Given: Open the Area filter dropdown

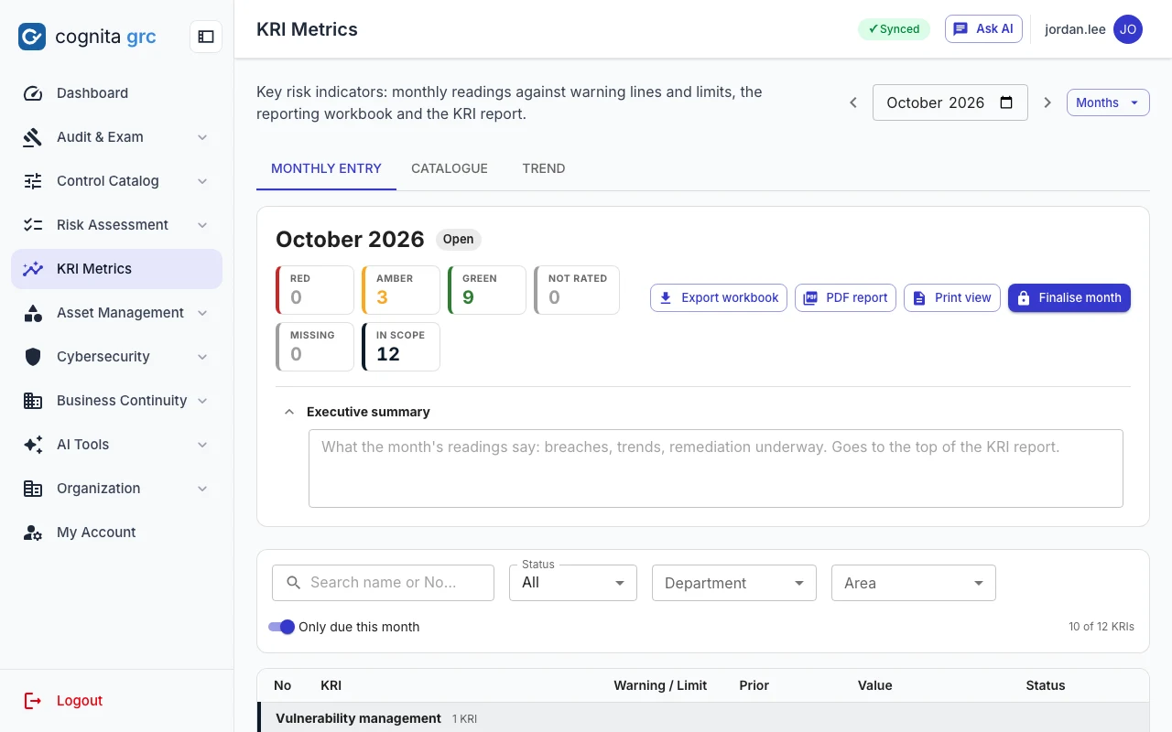Looking at the screenshot, I should pyautogui.click(x=914, y=583).
